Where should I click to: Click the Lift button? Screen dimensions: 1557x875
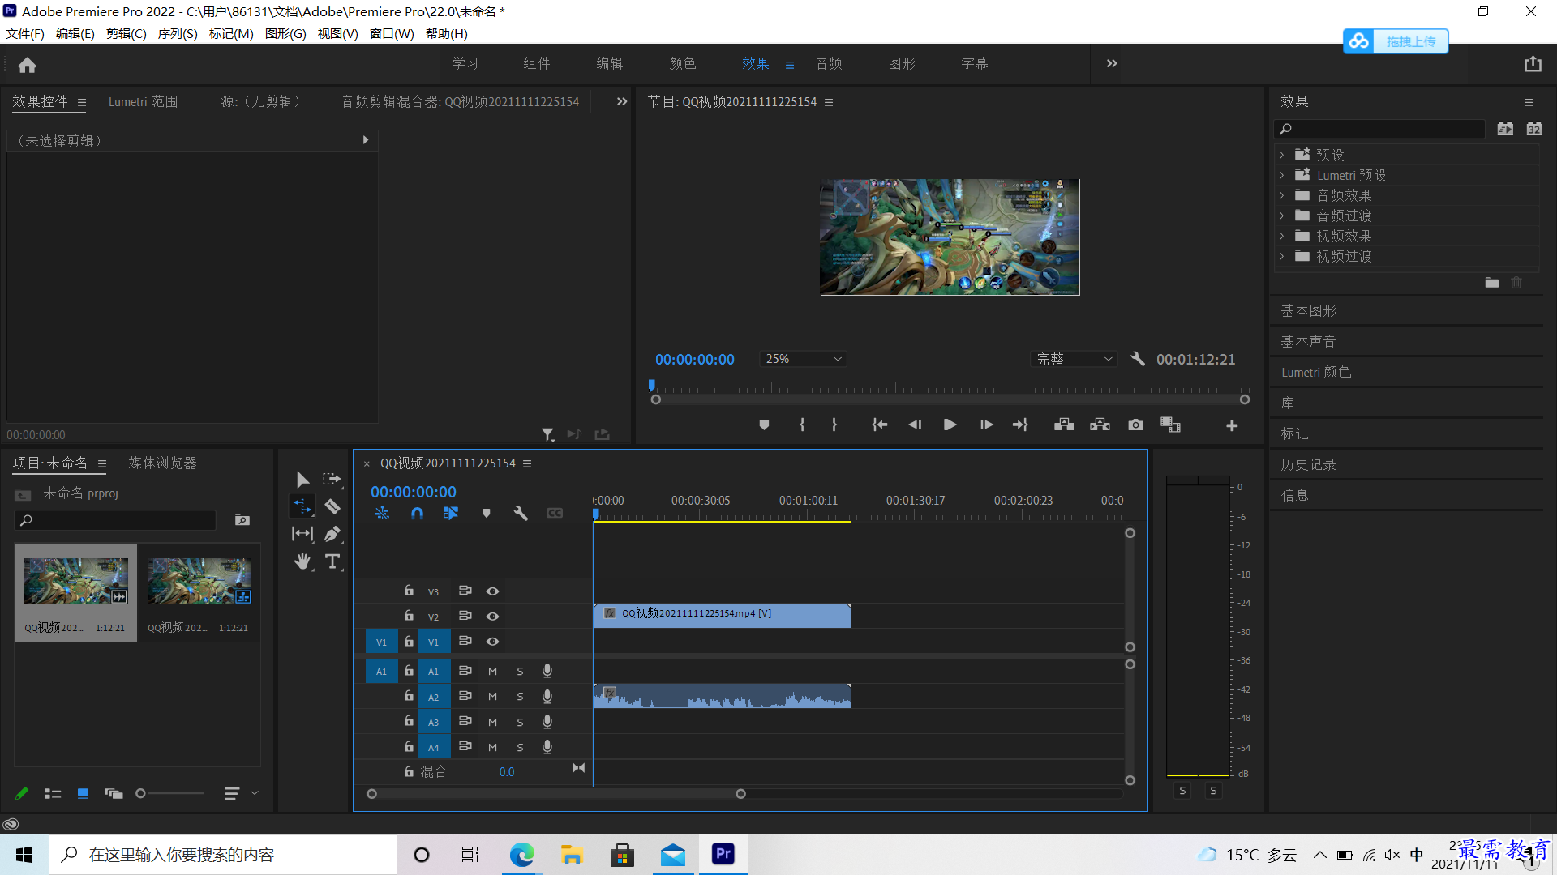[1064, 425]
